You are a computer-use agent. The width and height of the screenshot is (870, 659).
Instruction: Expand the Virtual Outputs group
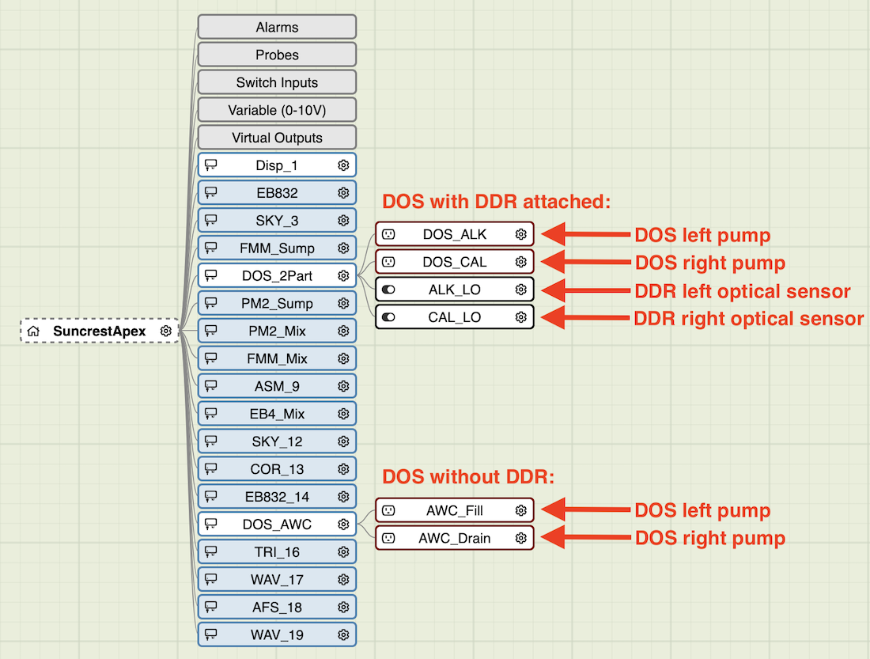[277, 138]
